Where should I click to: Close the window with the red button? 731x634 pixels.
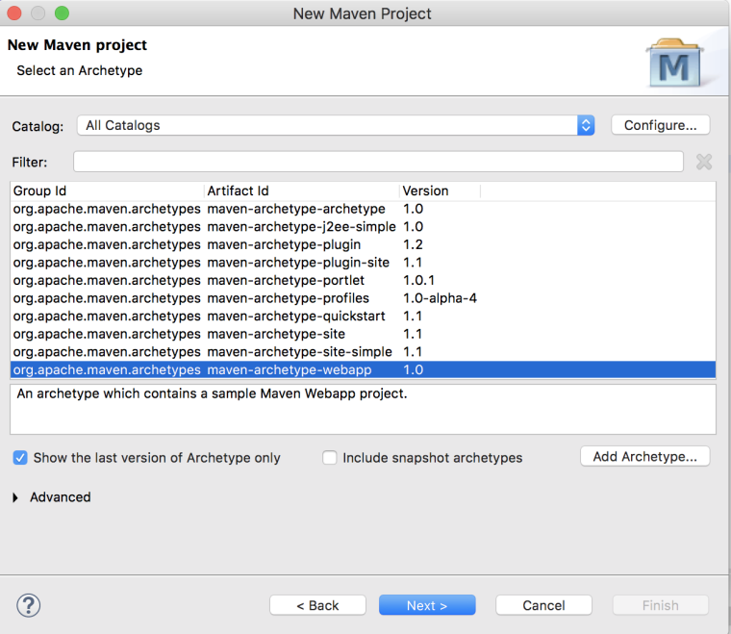14,13
